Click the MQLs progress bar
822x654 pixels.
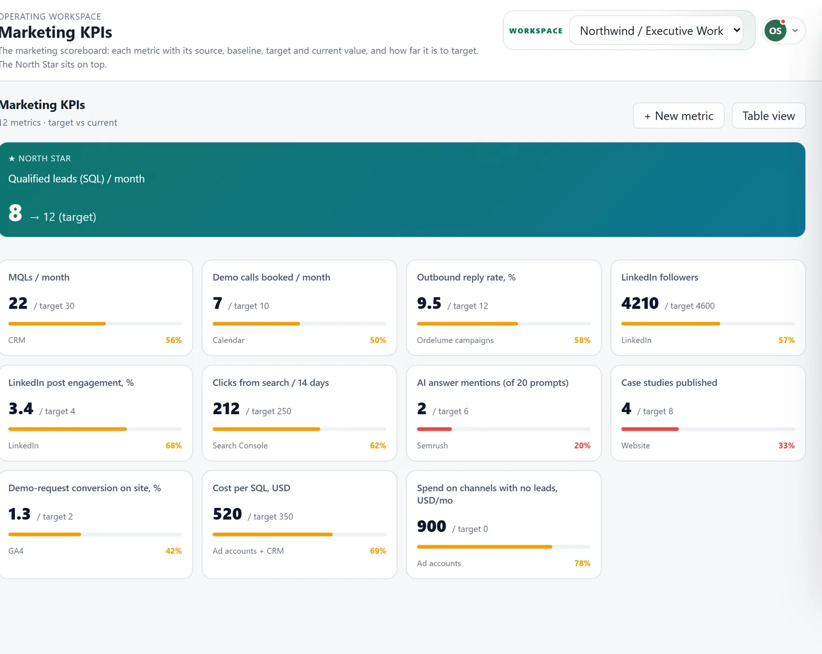[95, 323]
